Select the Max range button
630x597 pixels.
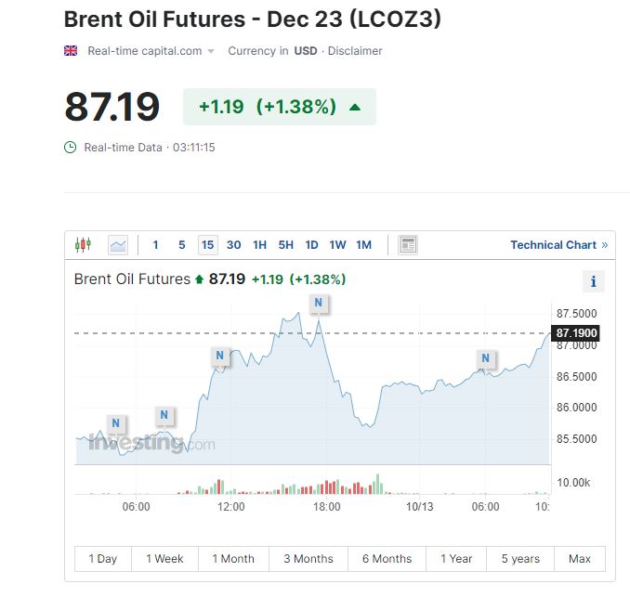pyautogui.click(x=580, y=558)
